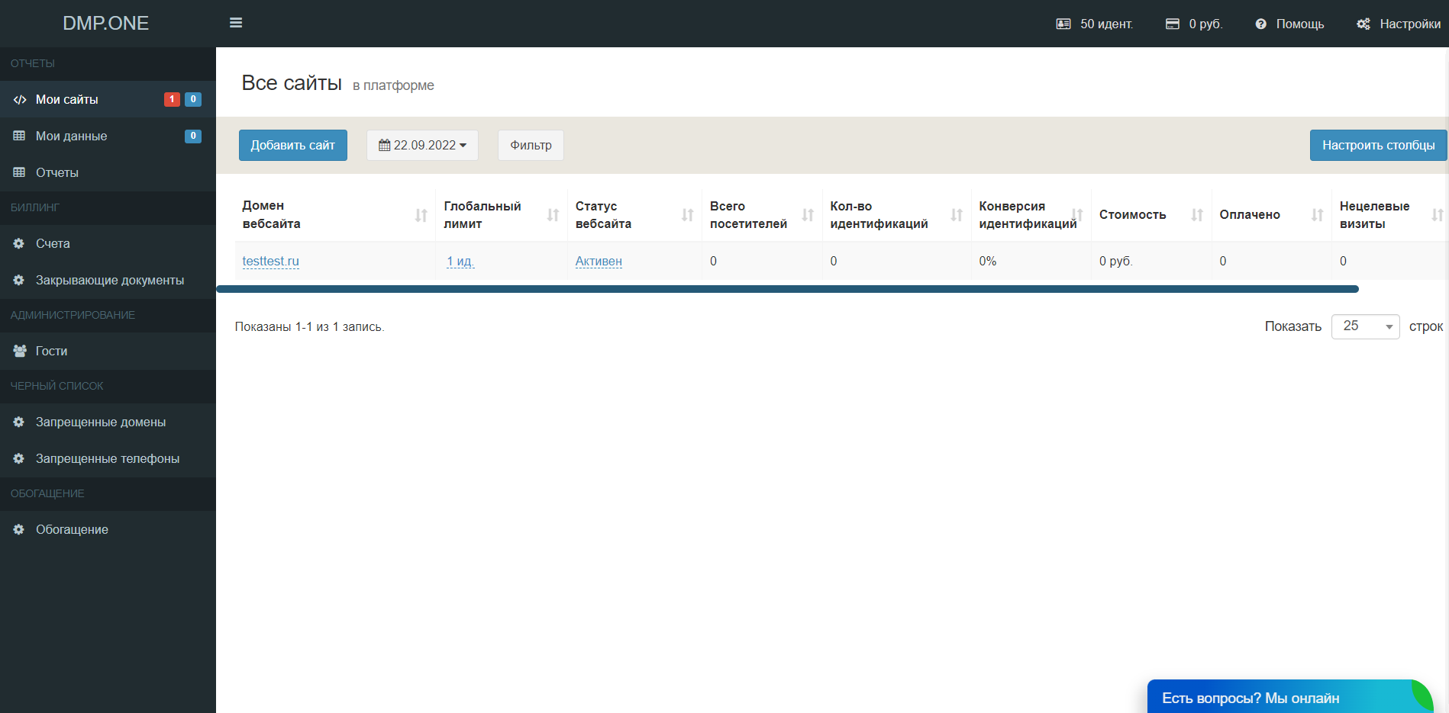
Task: Open the Есть вопросы? Мы онлайн chat widget
Action: coord(1289,697)
